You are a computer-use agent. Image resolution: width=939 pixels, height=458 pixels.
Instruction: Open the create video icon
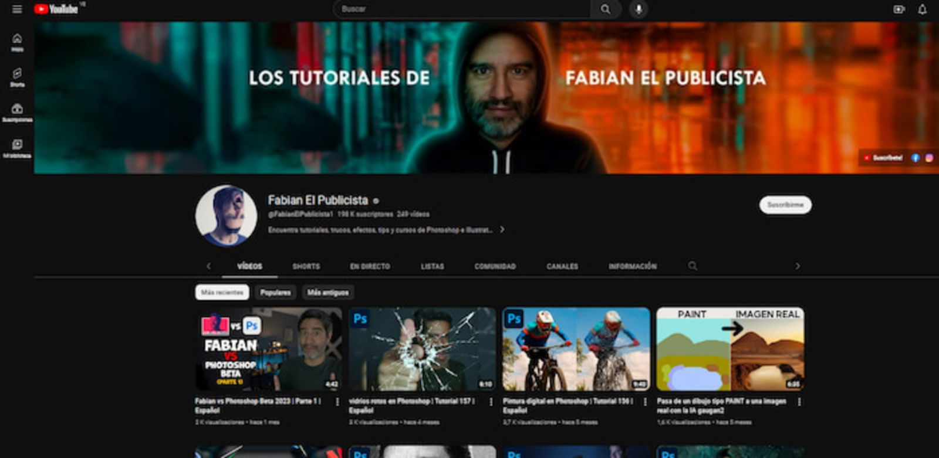(x=899, y=9)
